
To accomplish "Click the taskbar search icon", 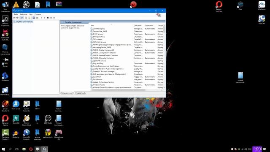I will click(x=10, y=149).
